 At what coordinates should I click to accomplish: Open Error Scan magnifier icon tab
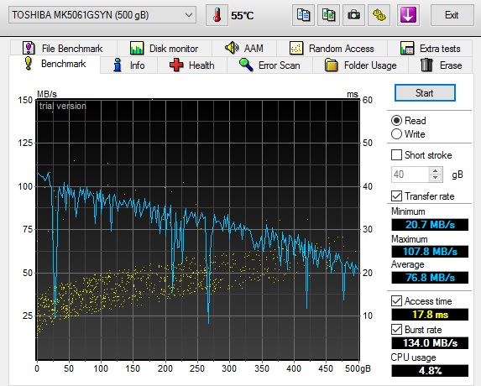point(246,65)
